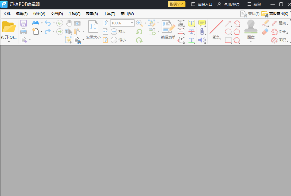This screenshot has height=196, width=291.
Task: Select the hand pan tool
Action: click(69, 23)
